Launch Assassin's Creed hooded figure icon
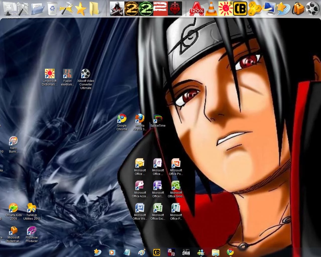Screen dimensions: 321x257 (117, 9)
